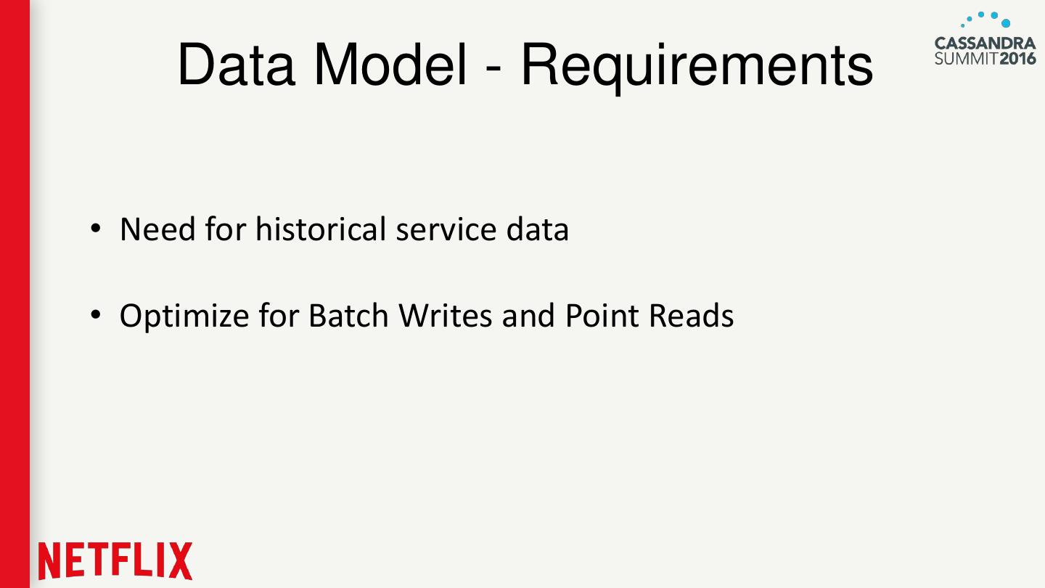This screenshot has height=588, width=1045.
Task: Click the 'Need for historical service data' bullet
Action: 344,229
